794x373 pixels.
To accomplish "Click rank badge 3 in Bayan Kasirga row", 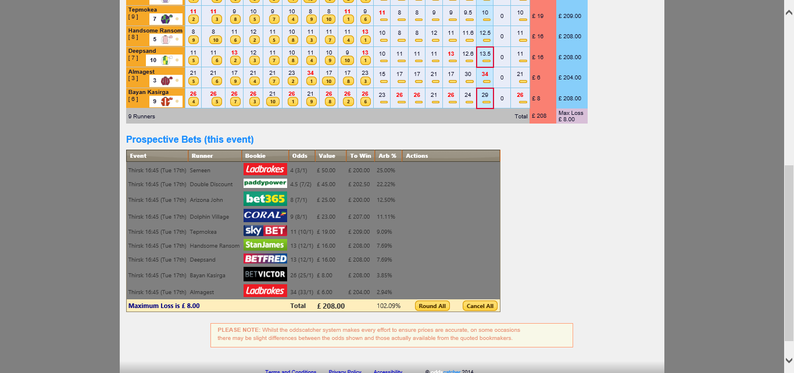I will [x=253, y=102].
